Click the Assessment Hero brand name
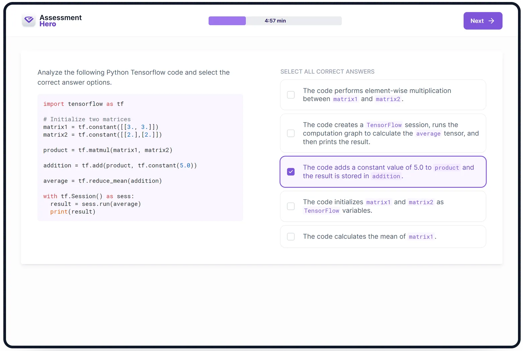 [x=60, y=21]
